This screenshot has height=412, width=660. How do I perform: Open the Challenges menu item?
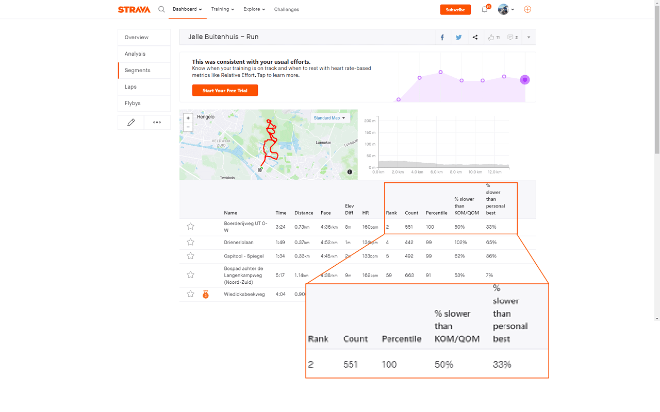pyautogui.click(x=287, y=9)
